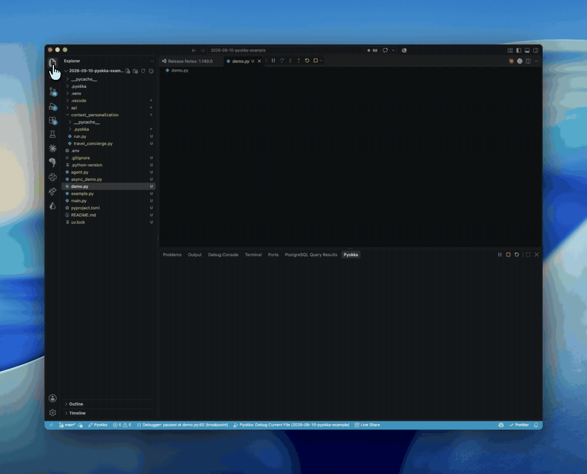
Task: Switch to the Terminal panel tab
Action: (253, 255)
